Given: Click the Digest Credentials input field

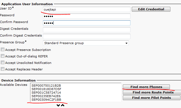Looking at the screenshot, I should point(87,30).
